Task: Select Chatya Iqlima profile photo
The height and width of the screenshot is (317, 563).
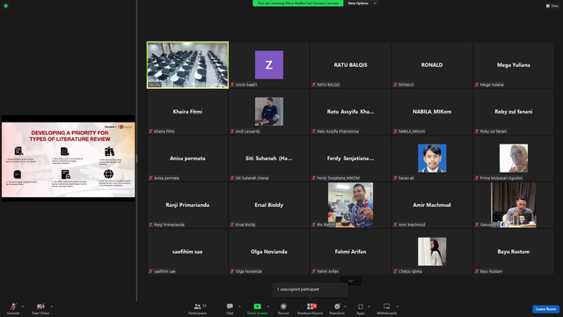Action: tap(432, 252)
